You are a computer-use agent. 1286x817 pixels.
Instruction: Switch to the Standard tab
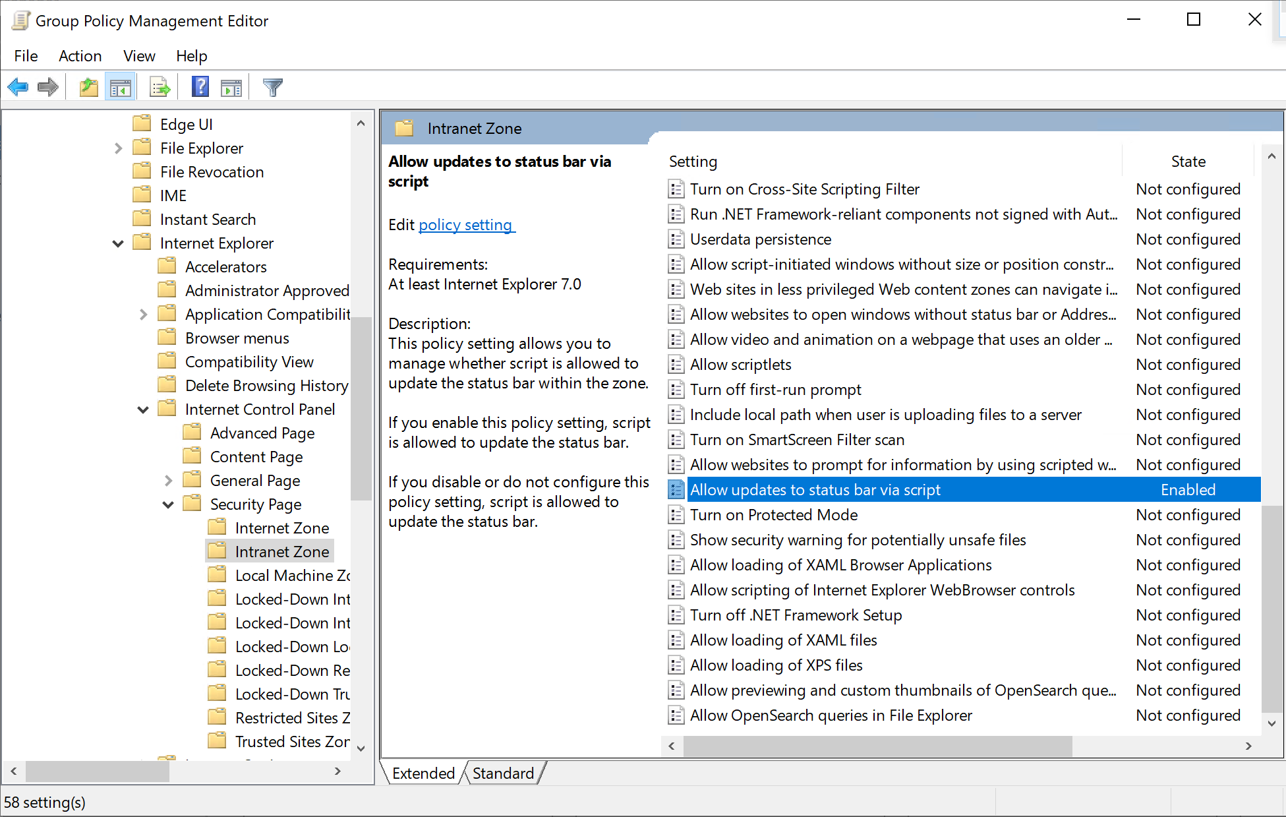coord(504,773)
